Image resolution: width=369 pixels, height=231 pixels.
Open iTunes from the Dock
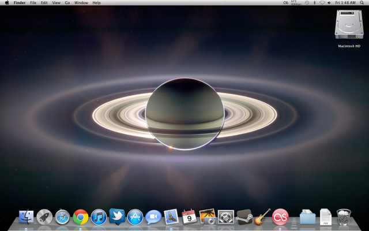pos(99,217)
